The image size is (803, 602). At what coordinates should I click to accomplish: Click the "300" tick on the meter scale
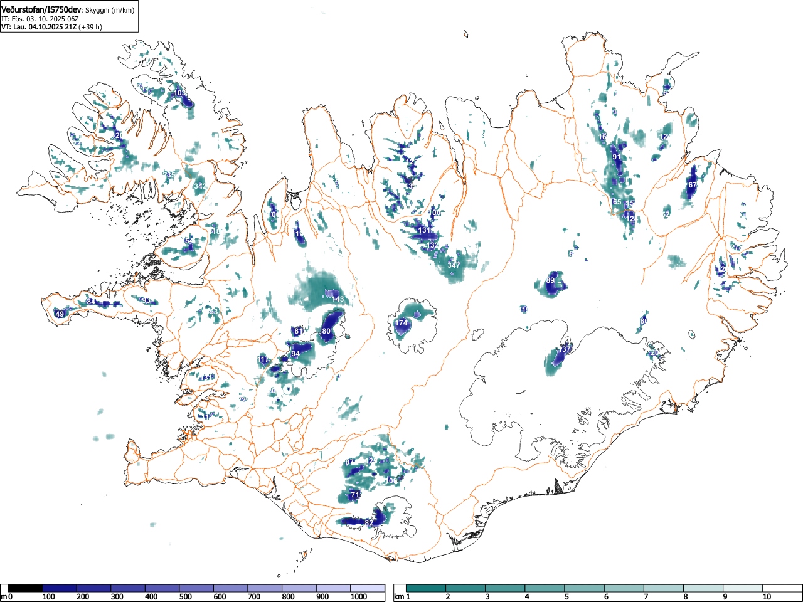(117, 597)
